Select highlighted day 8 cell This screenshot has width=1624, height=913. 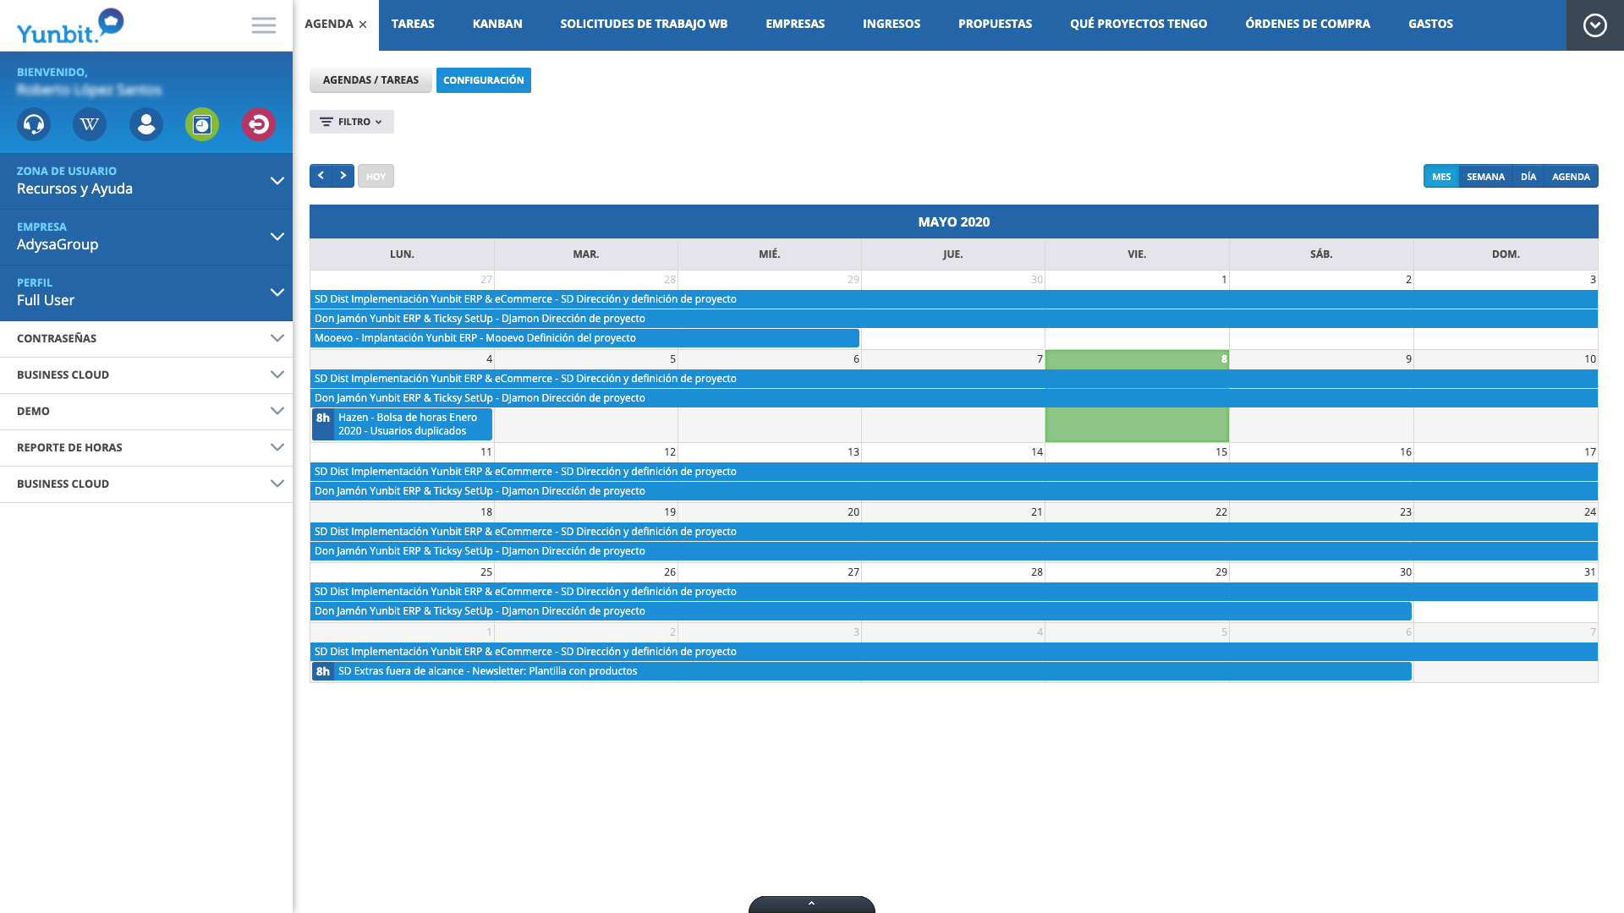coord(1137,396)
